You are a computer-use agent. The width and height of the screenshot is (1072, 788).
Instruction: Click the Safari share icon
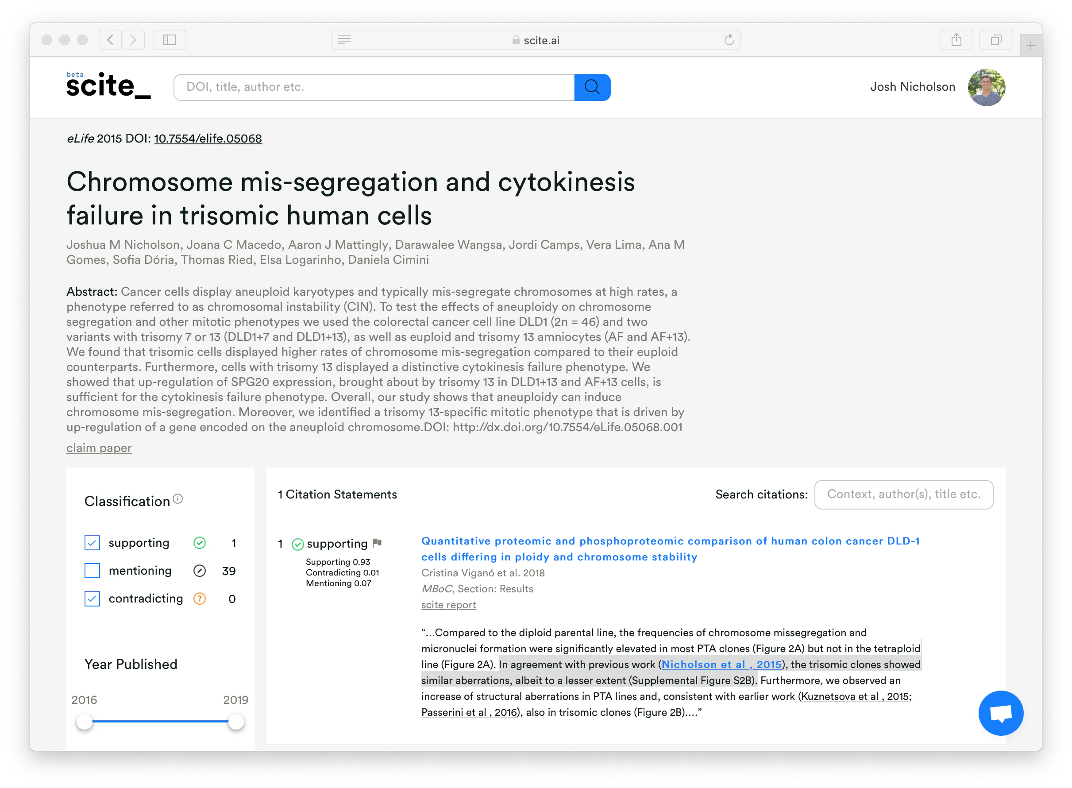956,40
